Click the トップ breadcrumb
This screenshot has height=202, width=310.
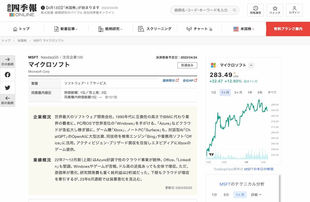pos(6,40)
